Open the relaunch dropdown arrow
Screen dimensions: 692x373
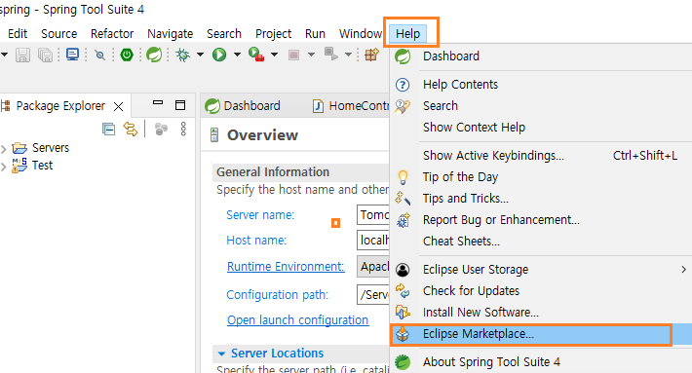tap(348, 55)
